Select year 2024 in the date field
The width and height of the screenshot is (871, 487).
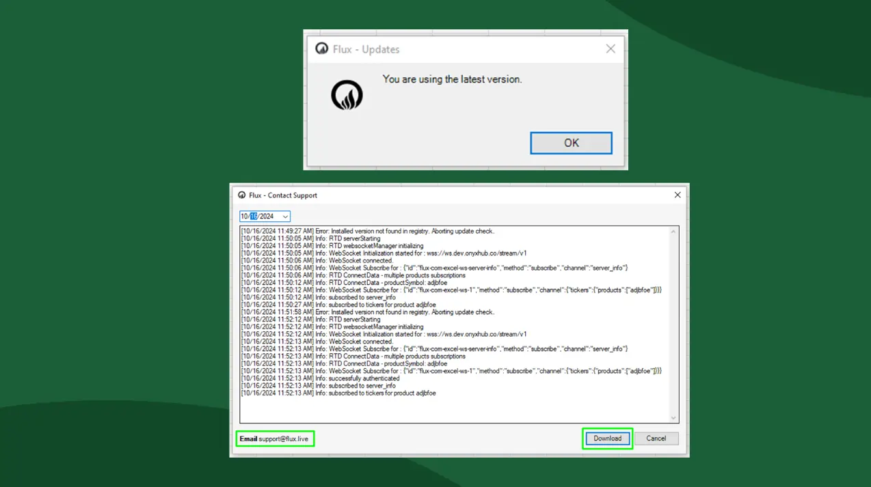point(266,217)
